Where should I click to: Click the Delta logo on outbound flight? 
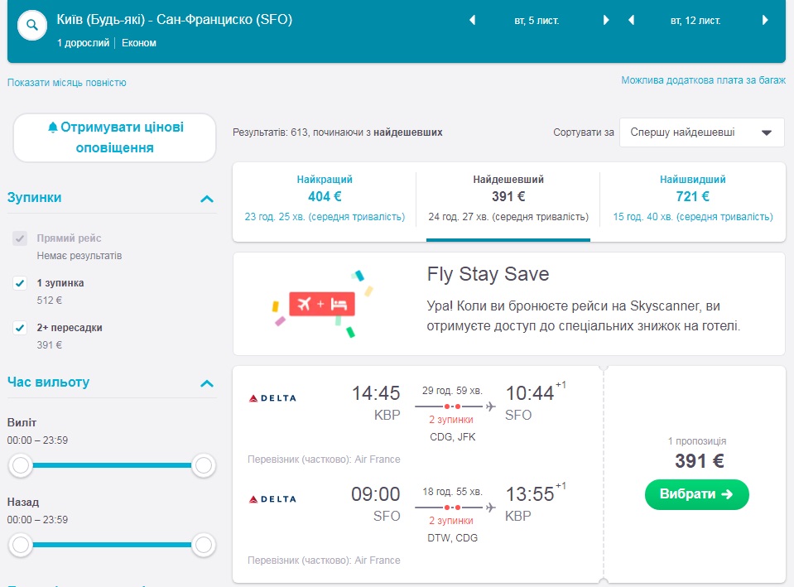click(272, 398)
